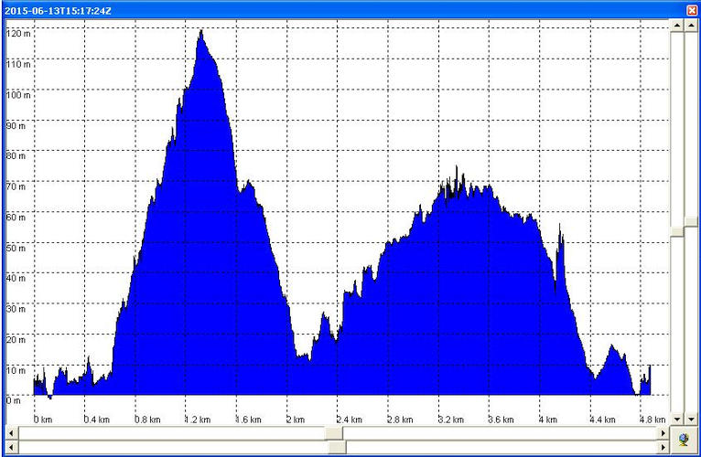Click the 30 m elevation axis label

pos(16,309)
